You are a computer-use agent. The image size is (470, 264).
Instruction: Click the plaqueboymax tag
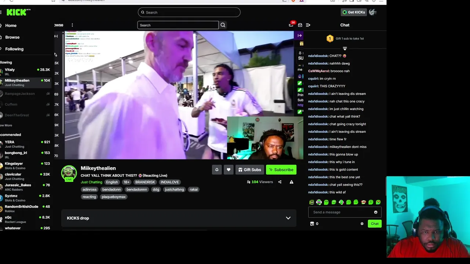pyautogui.click(x=113, y=197)
